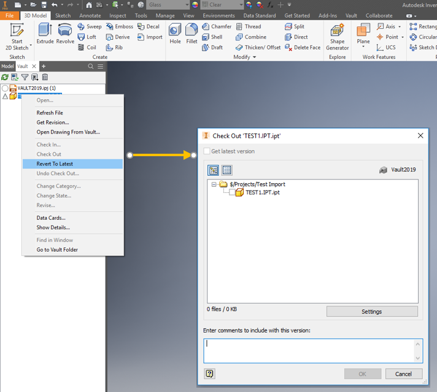Select the Revolve tool
The height and width of the screenshot is (392, 437).
point(65,34)
